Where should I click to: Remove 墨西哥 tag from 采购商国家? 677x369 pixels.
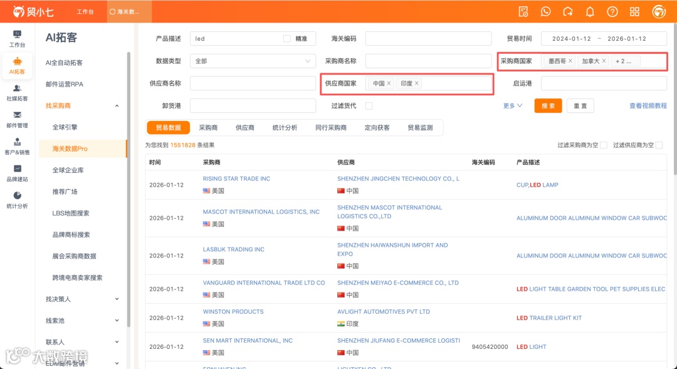[570, 61]
